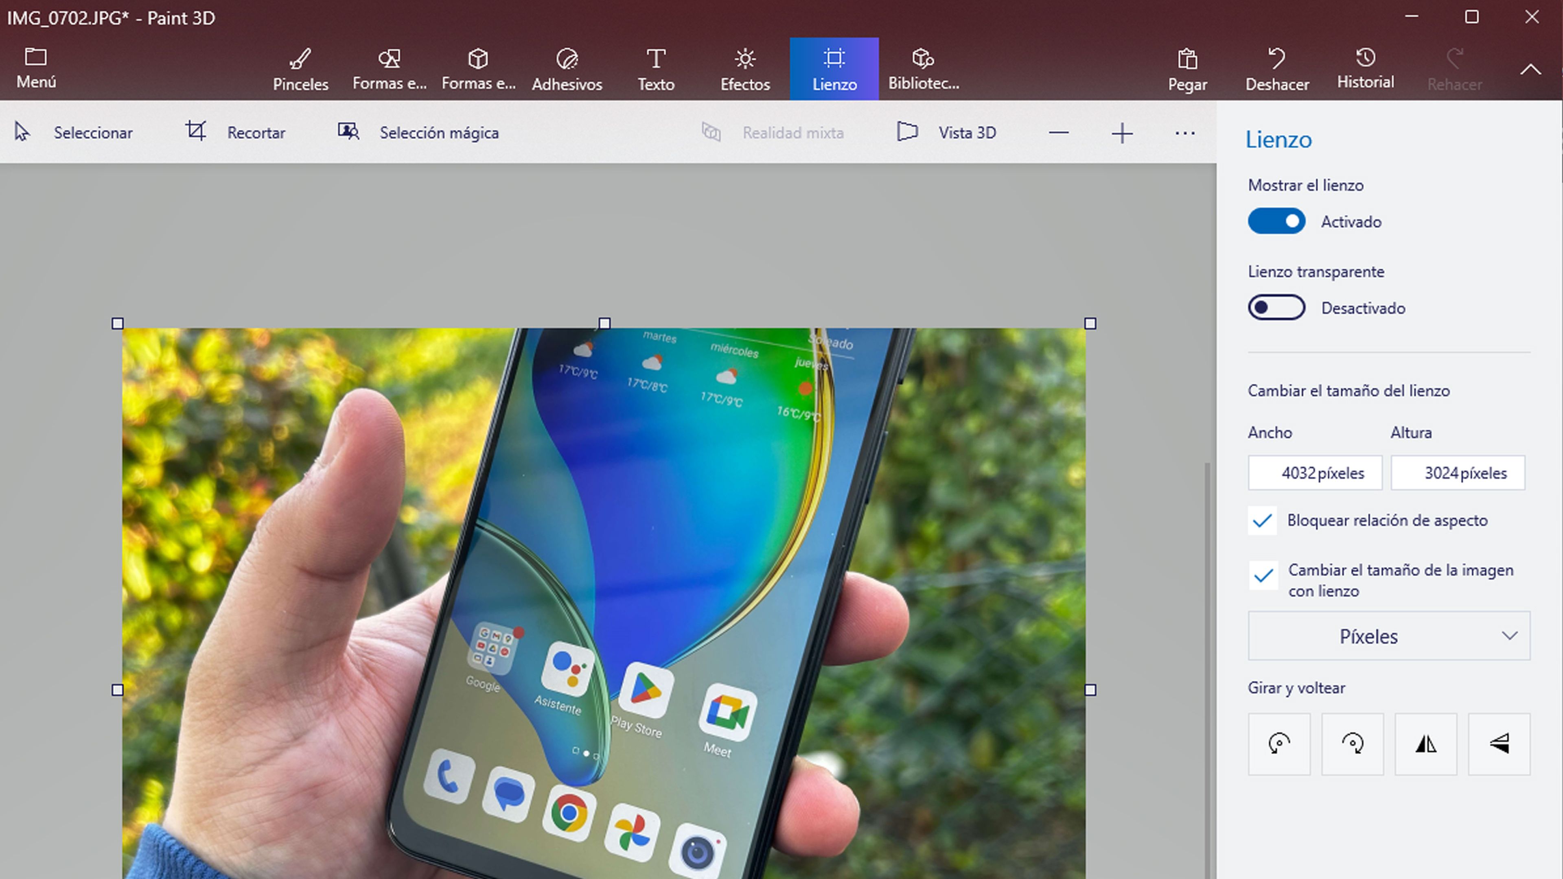Click the Ancho width input field
This screenshot has height=879, width=1563.
(x=1314, y=472)
